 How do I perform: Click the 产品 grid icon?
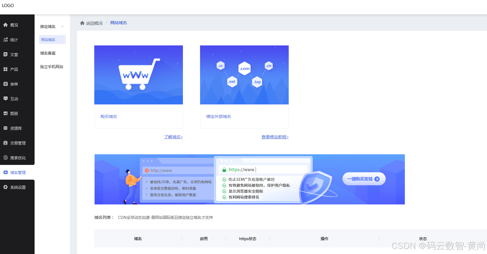point(5,69)
